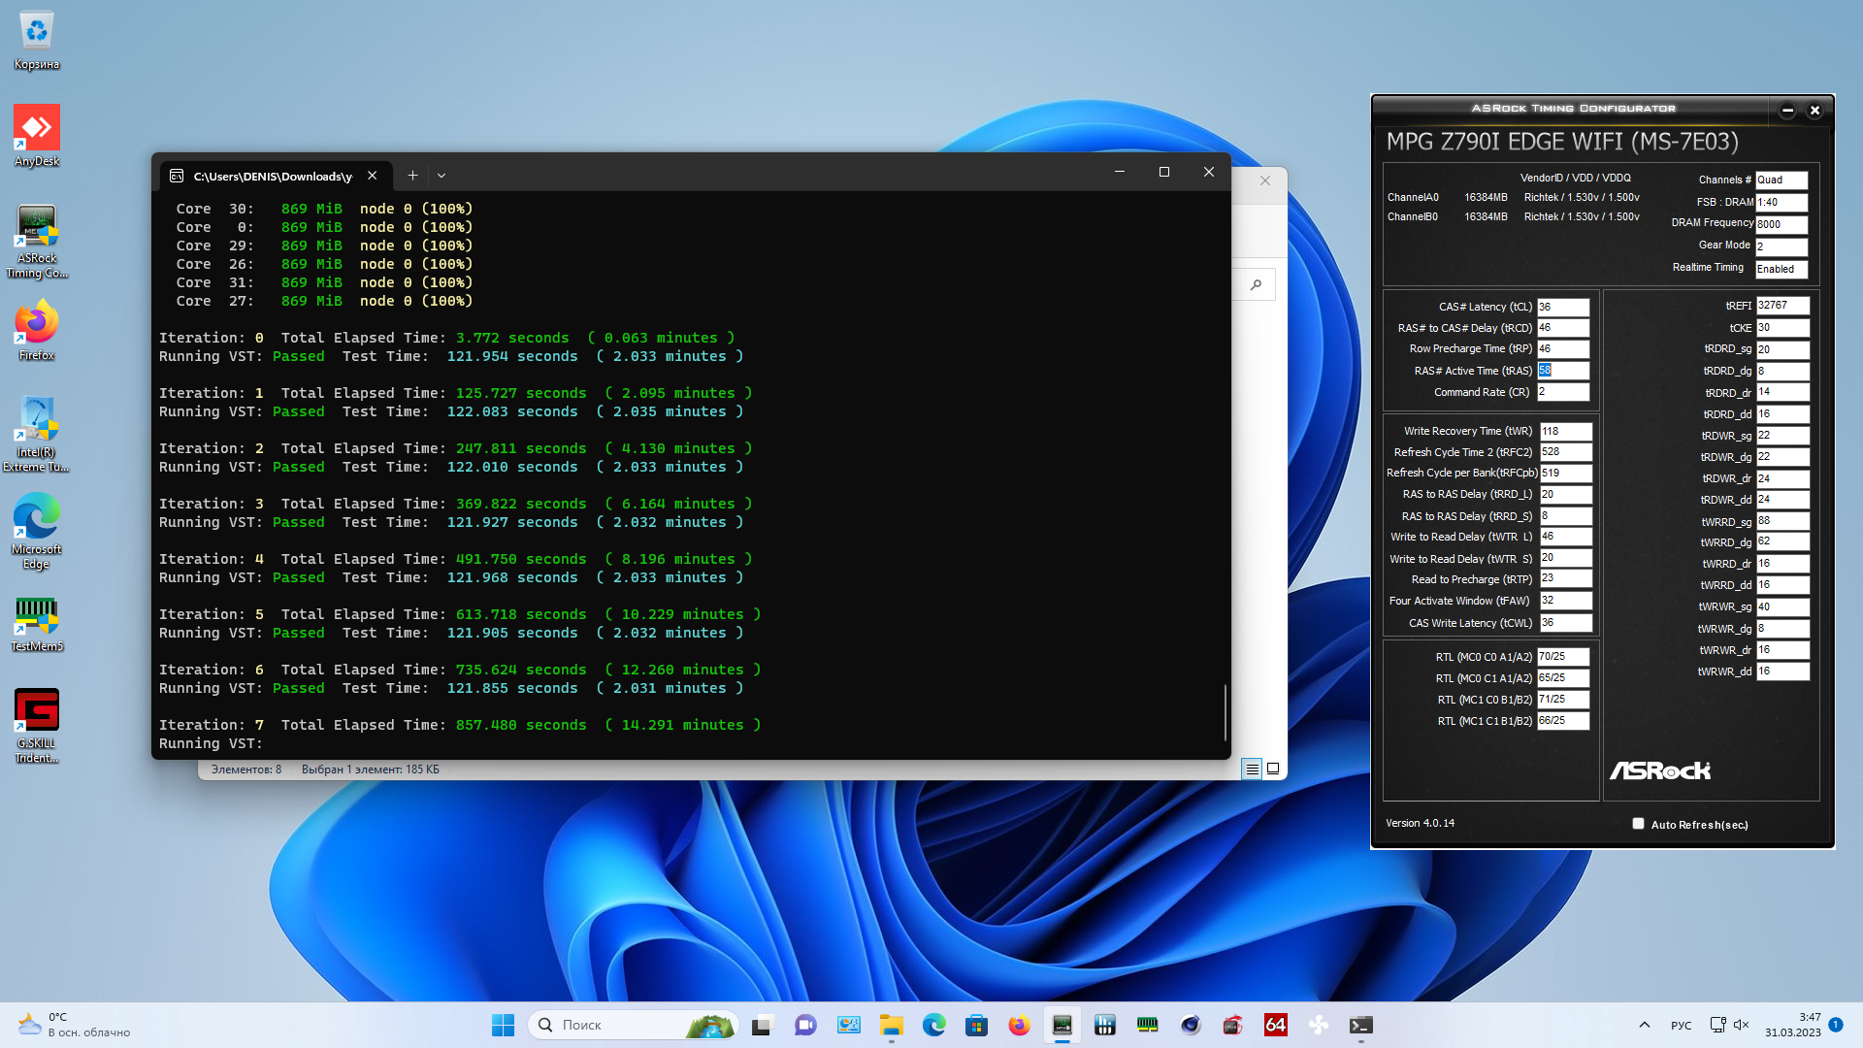This screenshot has height=1048, width=1863.
Task: Expand hidden system tray icons
Action: [1644, 1025]
